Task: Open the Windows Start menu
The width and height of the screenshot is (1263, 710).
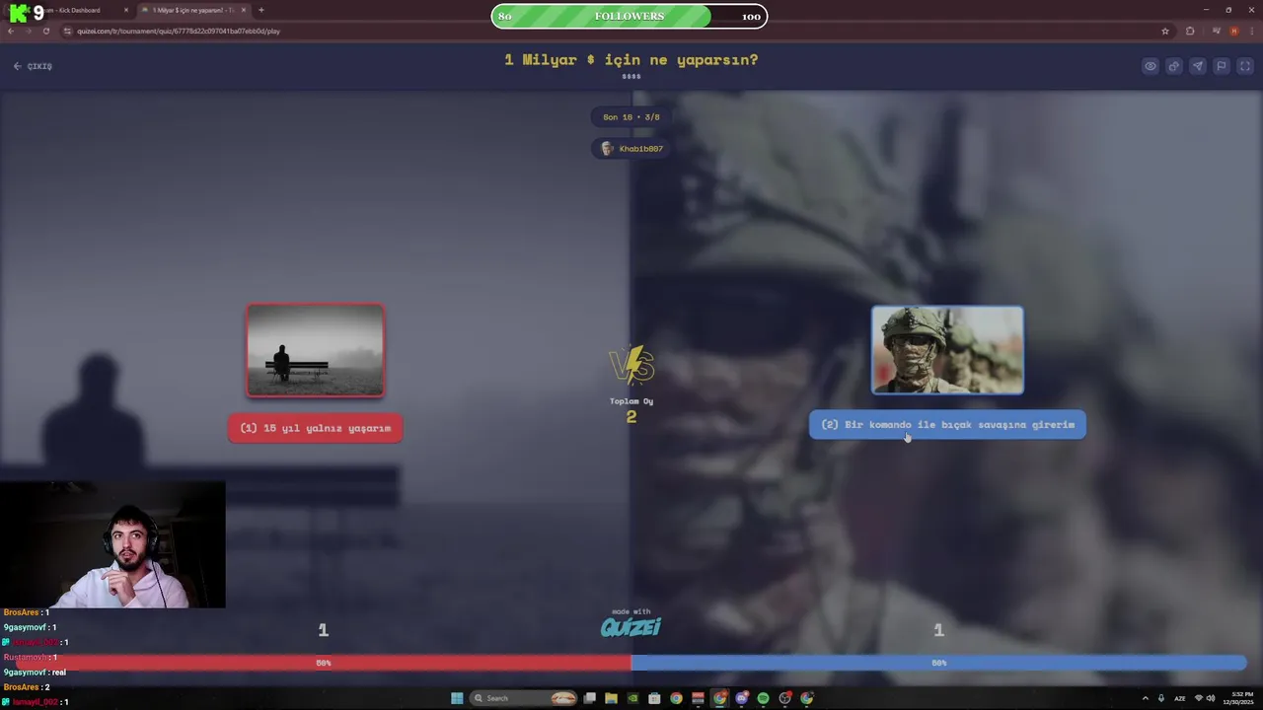Action: coord(457,698)
